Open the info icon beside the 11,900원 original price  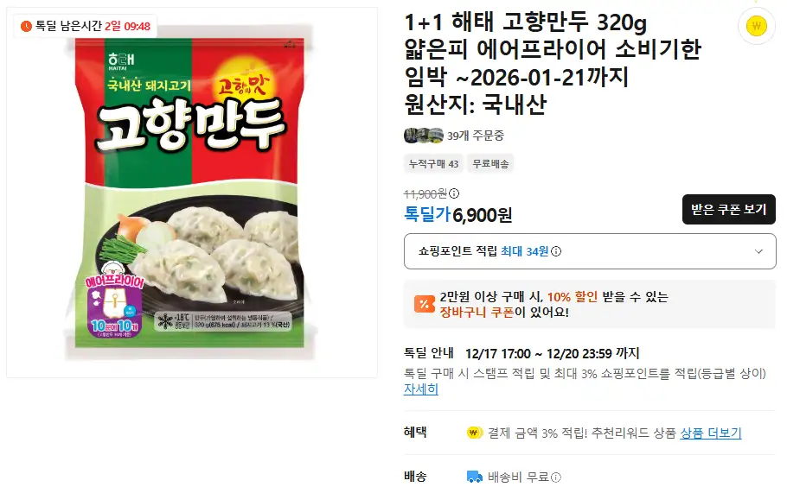(454, 193)
